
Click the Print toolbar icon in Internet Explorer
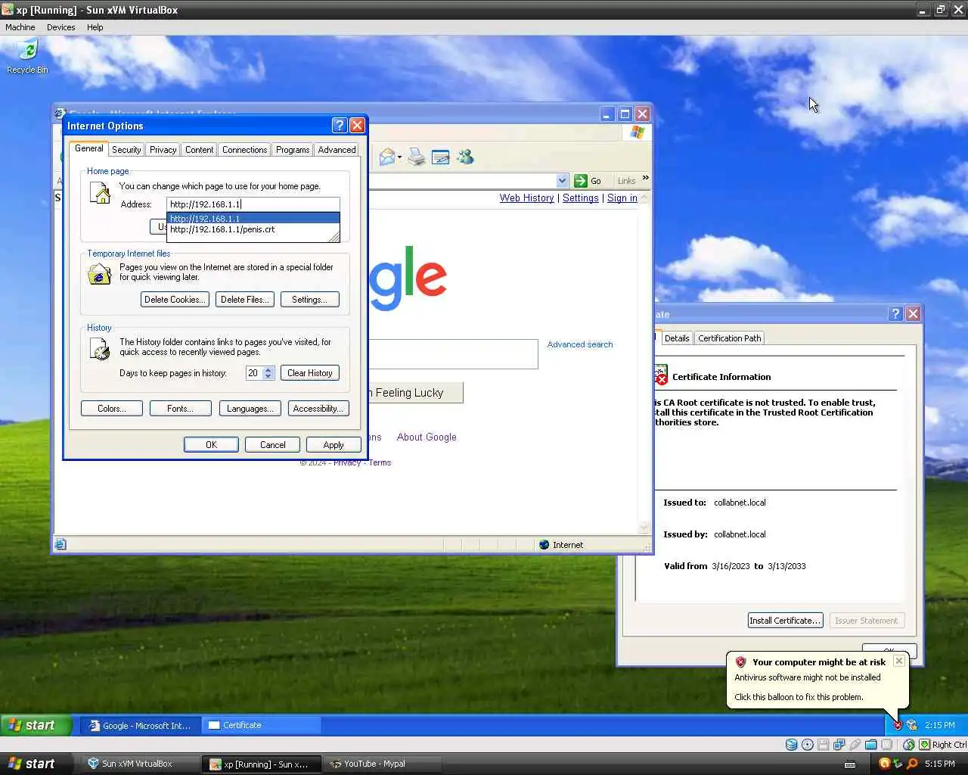(416, 157)
